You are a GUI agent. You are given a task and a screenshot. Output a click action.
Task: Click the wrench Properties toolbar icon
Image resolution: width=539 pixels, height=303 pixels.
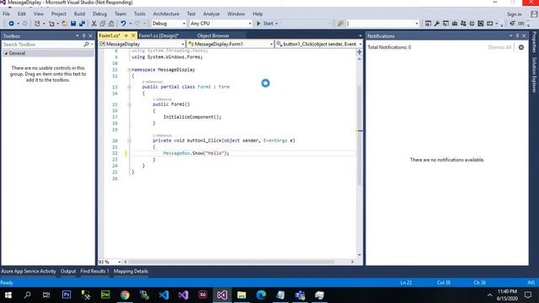[436, 24]
